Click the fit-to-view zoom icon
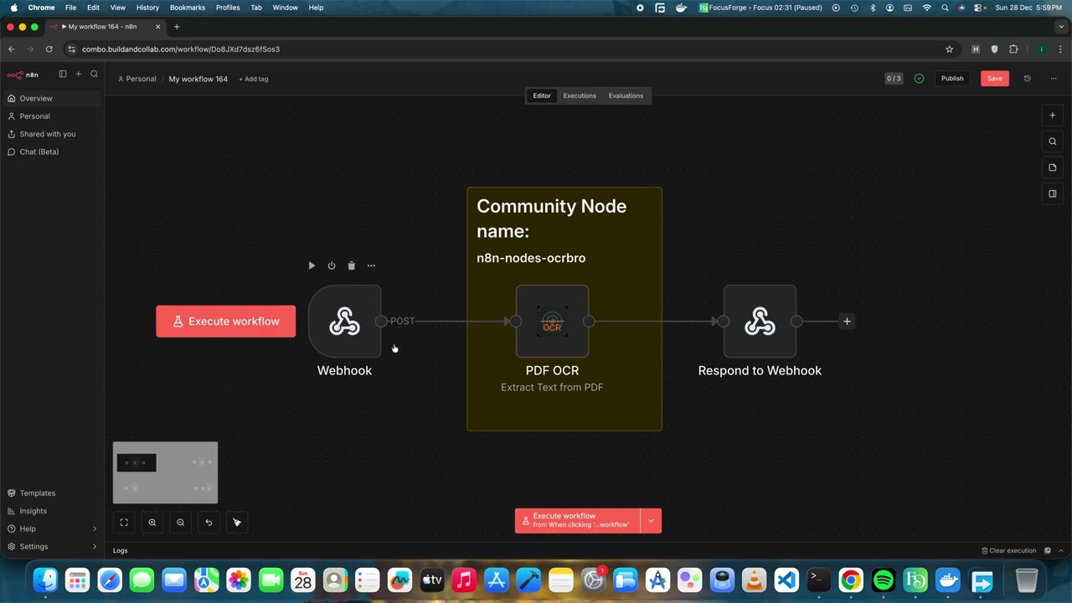1072x603 pixels. point(124,523)
